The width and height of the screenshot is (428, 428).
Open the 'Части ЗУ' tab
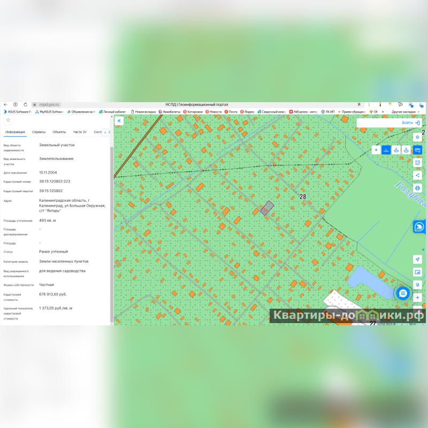(x=80, y=132)
